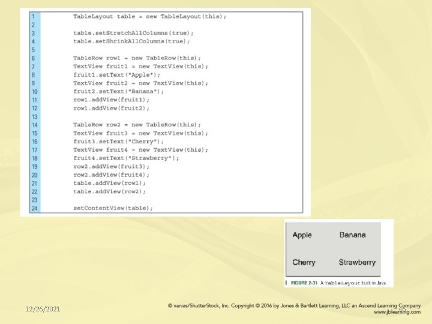This screenshot has width=432, height=324.
Task: Click the 'Cherry' cell in the figure
Action: point(304,262)
